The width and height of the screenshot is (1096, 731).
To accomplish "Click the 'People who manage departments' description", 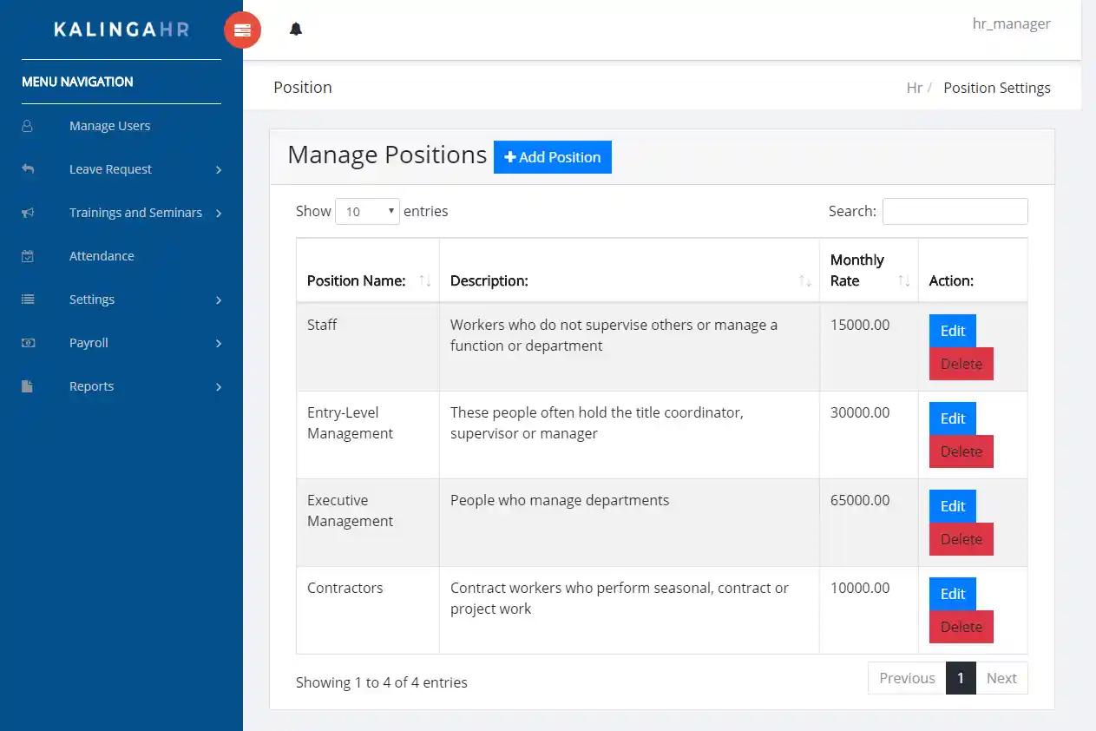I will [560, 500].
